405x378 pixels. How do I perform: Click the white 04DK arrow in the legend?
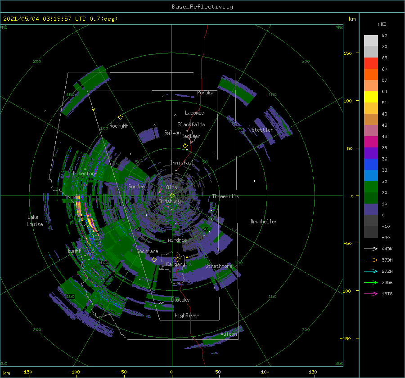pos(371,249)
